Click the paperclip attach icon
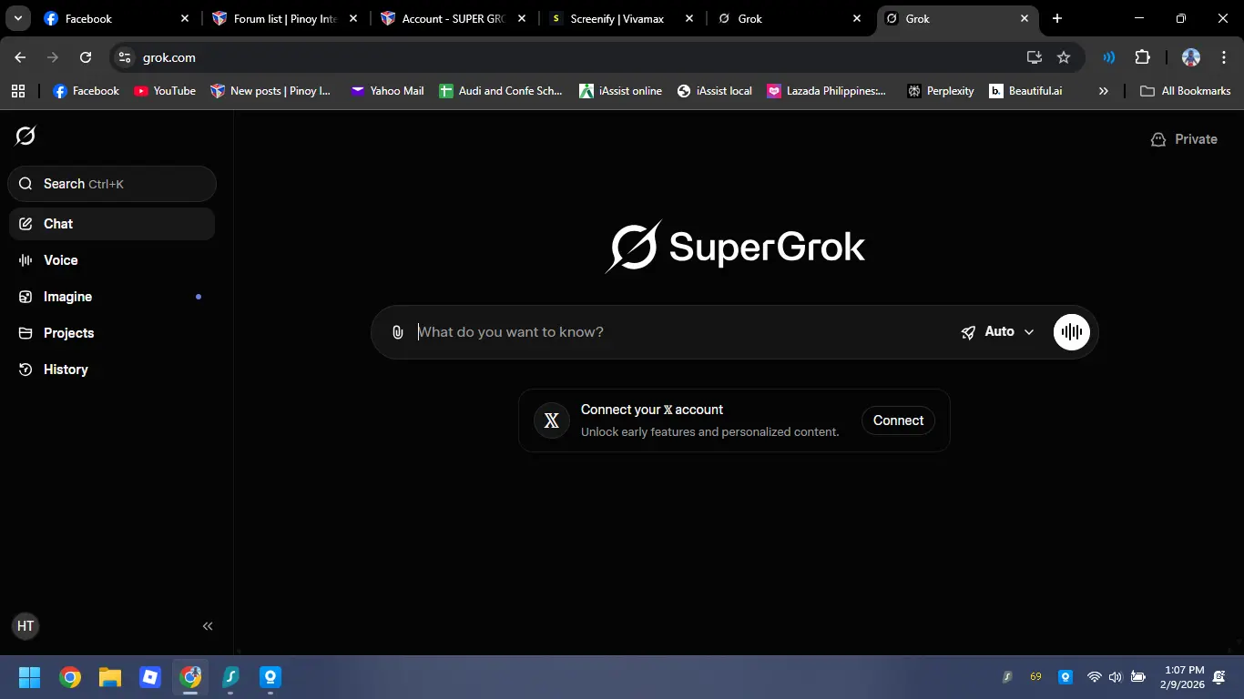This screenshot has width=1244, height=699. pos(398,332)
